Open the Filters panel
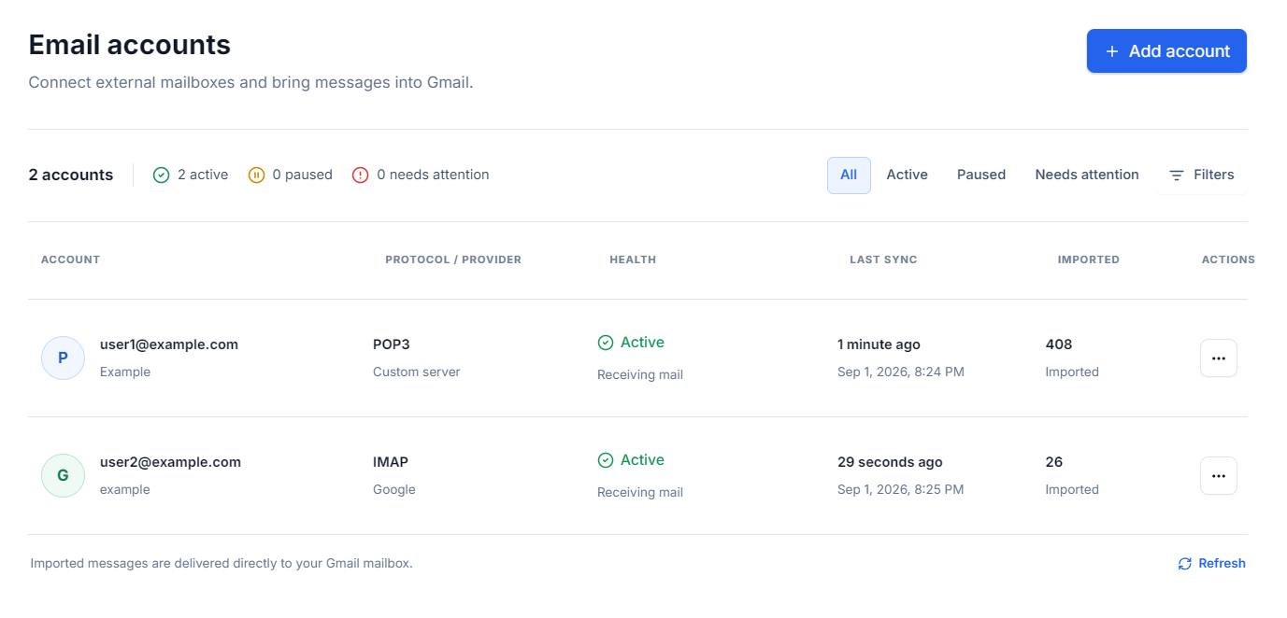Viewport: 1287px width, 618px height. click(1202, 175)
